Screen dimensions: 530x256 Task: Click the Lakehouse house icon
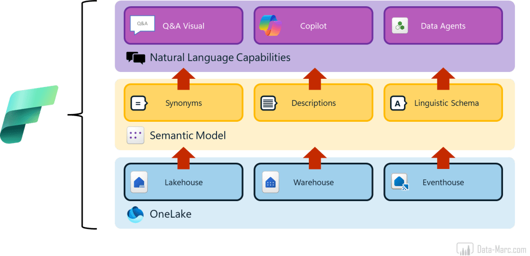[x=139, y=182]
